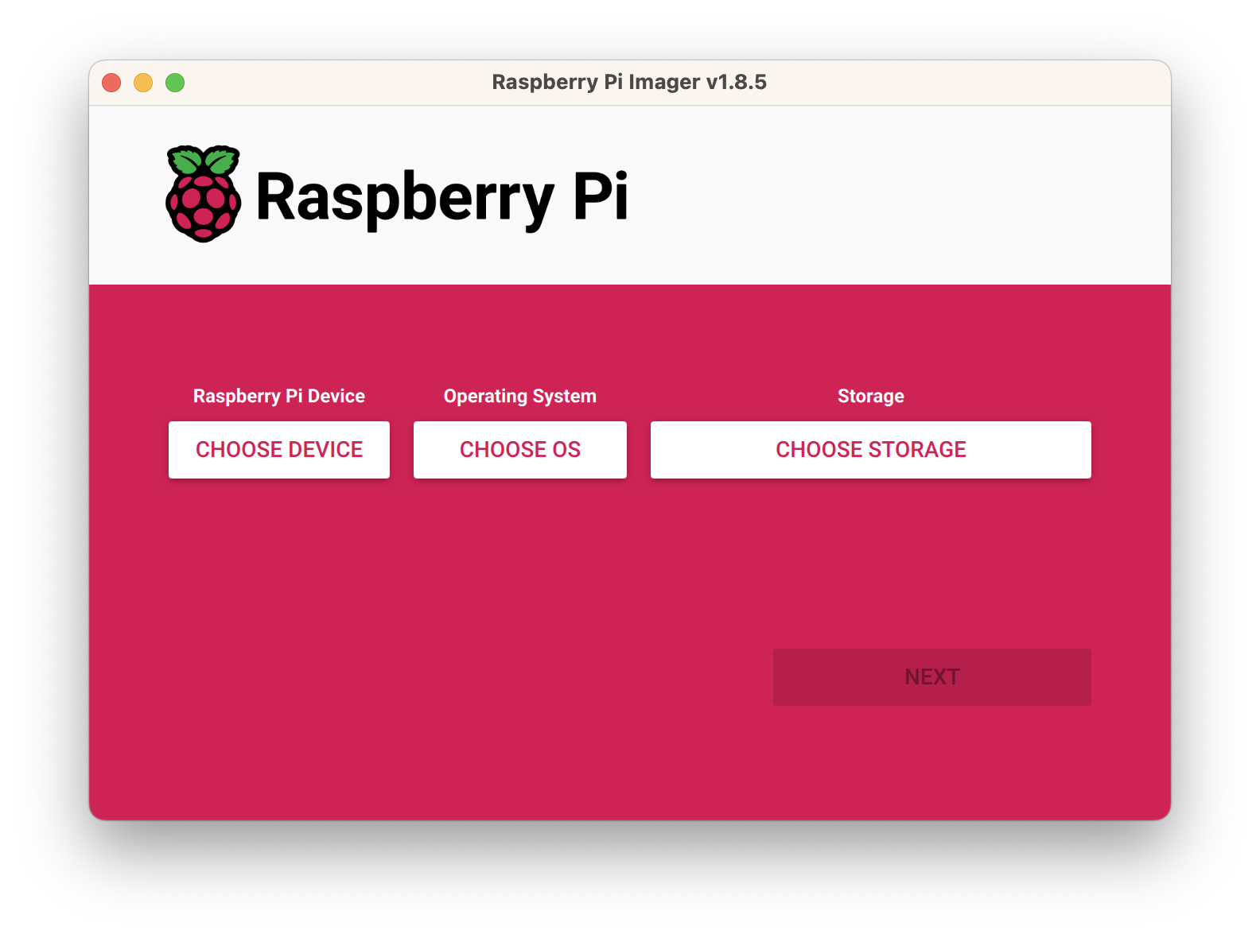Viewport: 1260px width, 938px height.
Task: Click the version number v1.8.5 in title
Action: pyautogui.click(x=737, y=82)
